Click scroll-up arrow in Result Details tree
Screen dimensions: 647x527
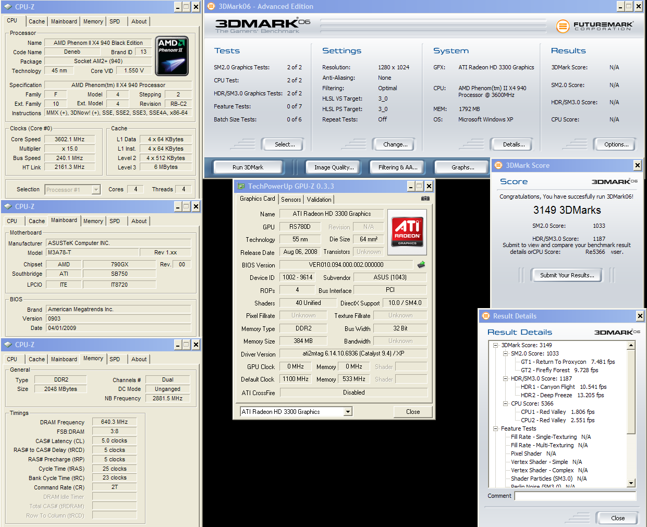coord(631,346)
